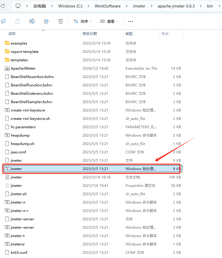The width and height of the screenshot is (222, 258).
Task: Click the Paste icon in the toolbar
Action: point(18,21)
